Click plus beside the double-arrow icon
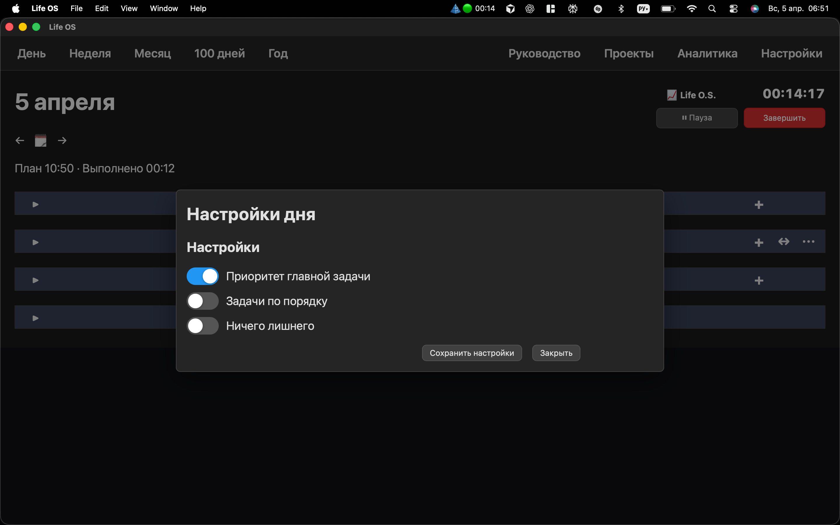Viewport: 840px width, 525px height. (x=759, y=242)
